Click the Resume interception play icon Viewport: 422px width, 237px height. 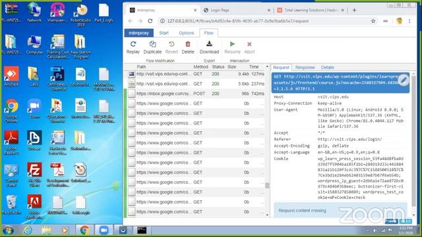[232, 44]
